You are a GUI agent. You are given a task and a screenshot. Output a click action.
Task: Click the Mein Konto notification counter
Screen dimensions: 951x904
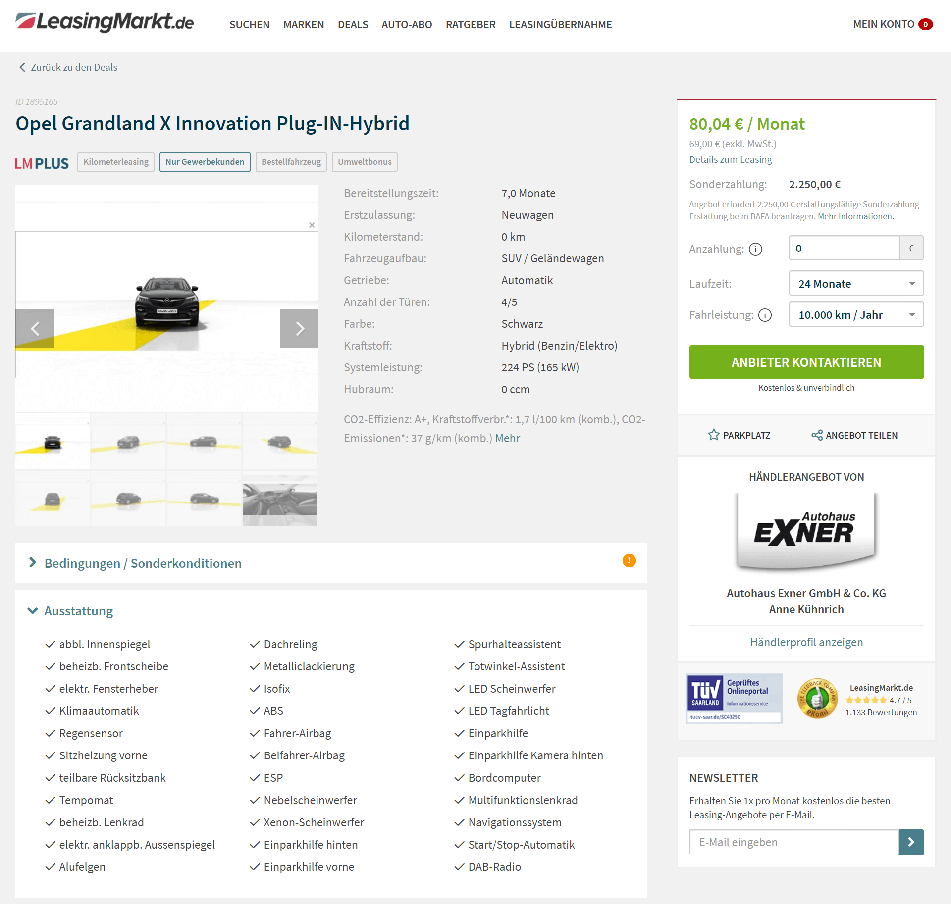click(925, 24)
